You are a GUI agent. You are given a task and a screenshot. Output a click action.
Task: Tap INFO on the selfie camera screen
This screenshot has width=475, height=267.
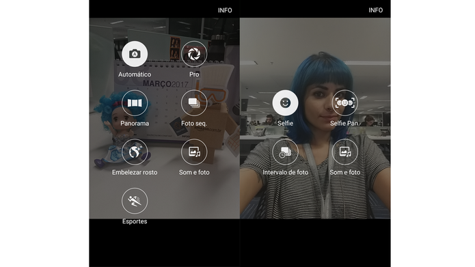[376, 10]
